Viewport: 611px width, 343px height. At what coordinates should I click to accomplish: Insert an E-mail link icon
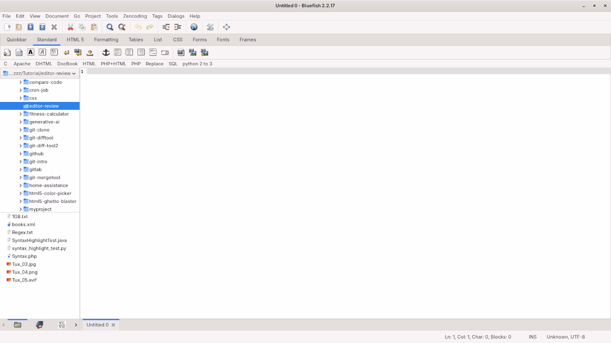tap(165, 52)
